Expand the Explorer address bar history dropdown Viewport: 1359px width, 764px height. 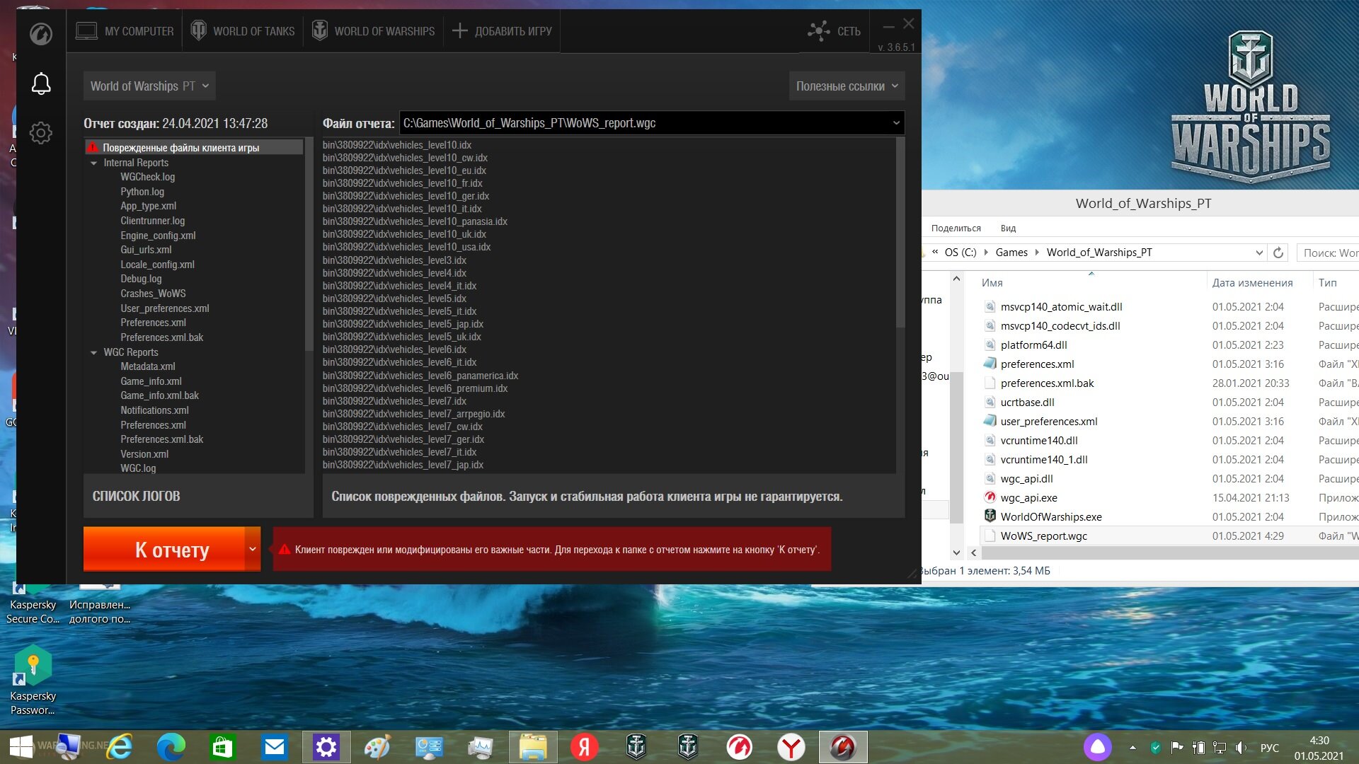coord(1259,253)
